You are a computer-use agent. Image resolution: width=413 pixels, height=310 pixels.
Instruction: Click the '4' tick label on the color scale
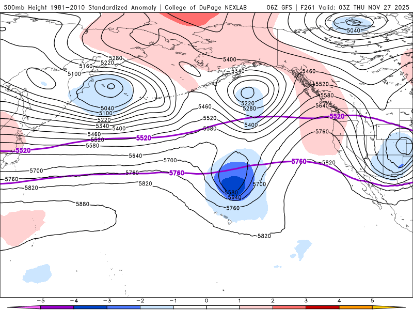(339, 301)
